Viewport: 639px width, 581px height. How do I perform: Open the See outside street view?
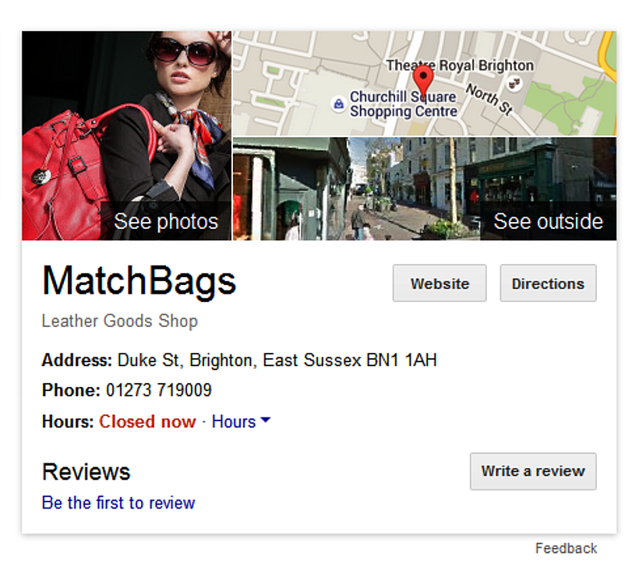[x=425, y=189]
